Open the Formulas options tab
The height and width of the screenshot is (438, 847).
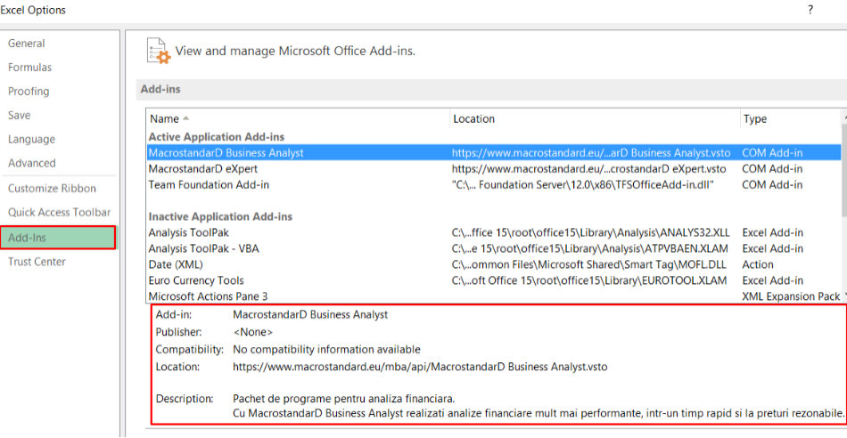(x=30, y=68)
